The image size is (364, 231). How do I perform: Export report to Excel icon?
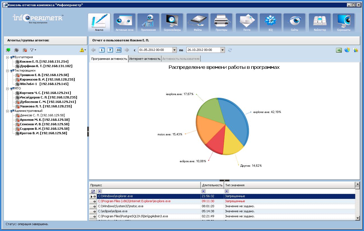pyautogui.click(x=339, y=50)
